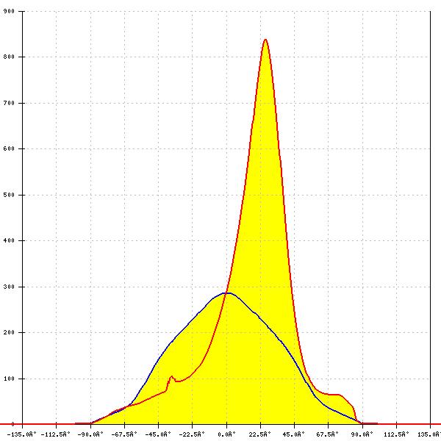Select the -67.5 label on the horizontal axis

(x=124, y=434)
